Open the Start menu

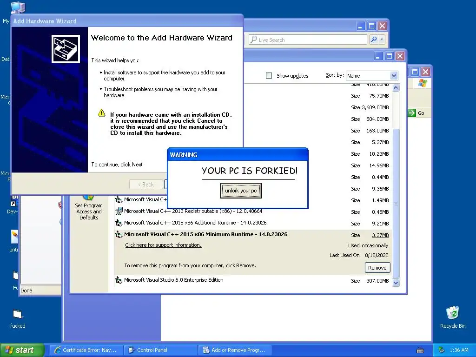tap(22, 350)
